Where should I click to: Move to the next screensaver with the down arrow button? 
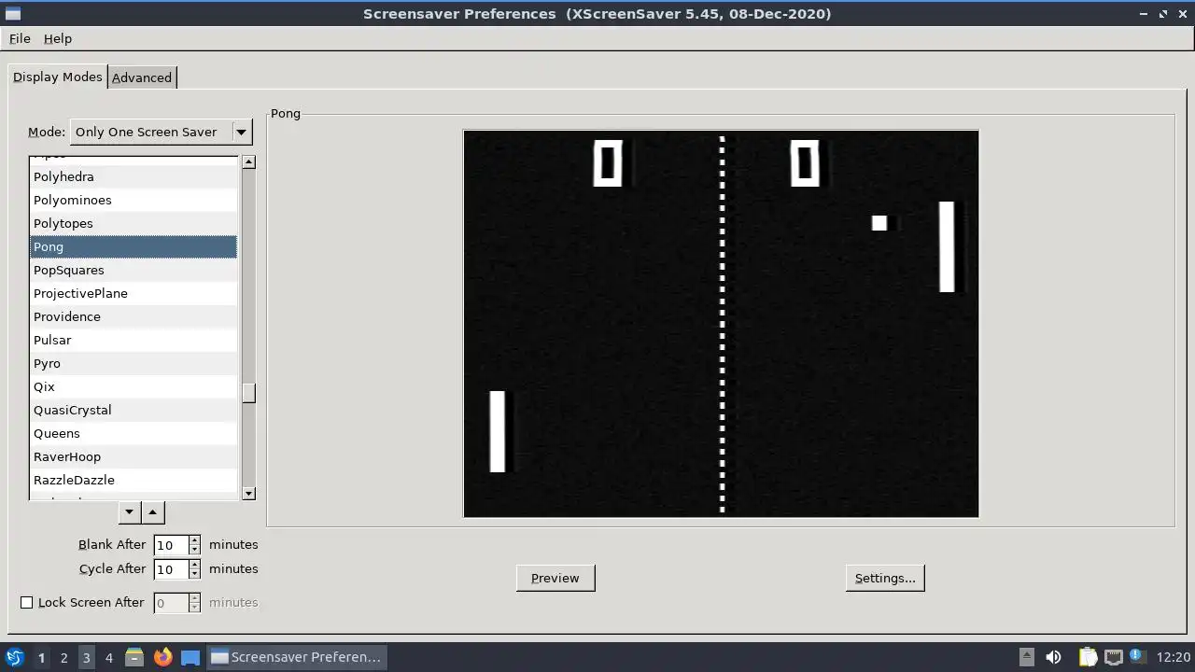tap(130, 511)
